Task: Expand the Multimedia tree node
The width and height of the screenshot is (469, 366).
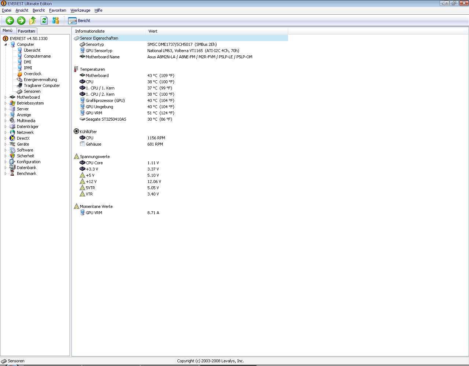Action: pyautogui.click(x=6, y=121)
